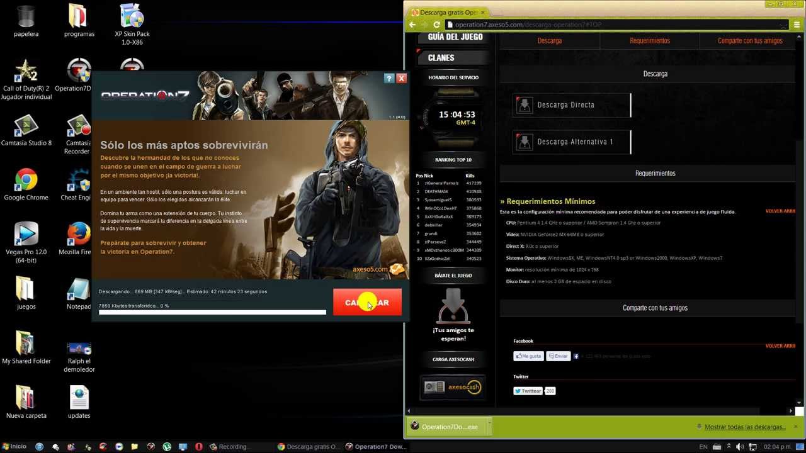The image size is (806, 453).
Task: Click the Descarga Directa download icon
Action: click(524, 105)
